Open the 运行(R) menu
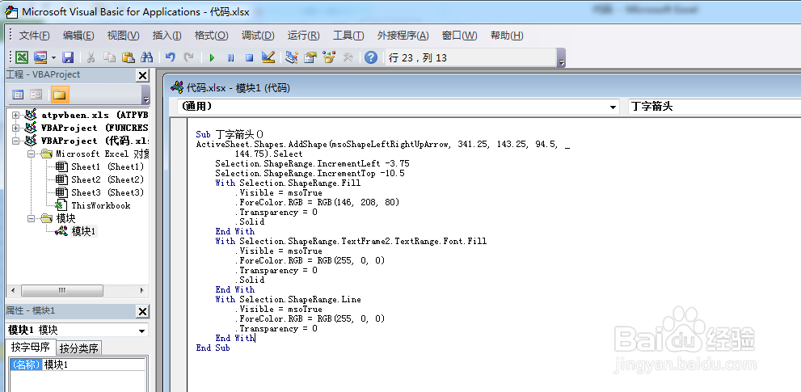Viewport: 801px width, 392px height. [x=303, y=36]
